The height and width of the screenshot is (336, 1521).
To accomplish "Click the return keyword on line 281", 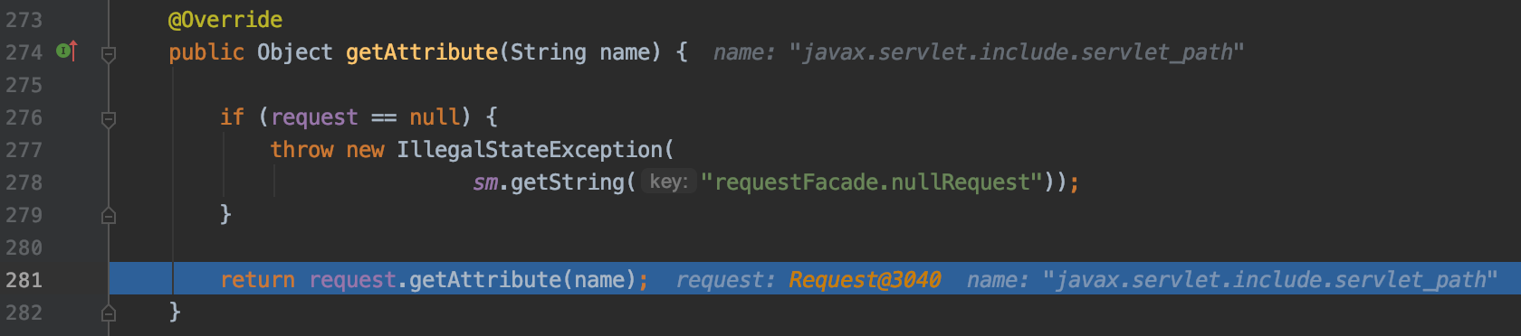I will click(257, 280).
